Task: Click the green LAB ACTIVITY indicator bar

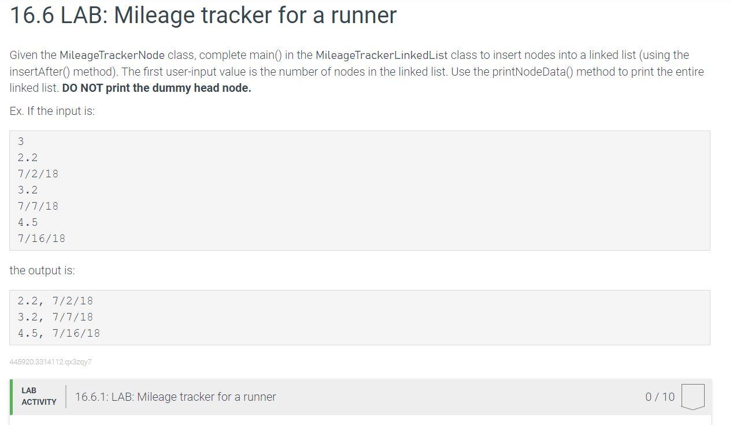Action: [10, 396]
